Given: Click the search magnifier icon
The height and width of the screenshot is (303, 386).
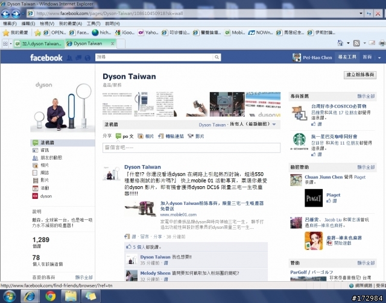Looking at the screenshot, I should tap(217, 57).
